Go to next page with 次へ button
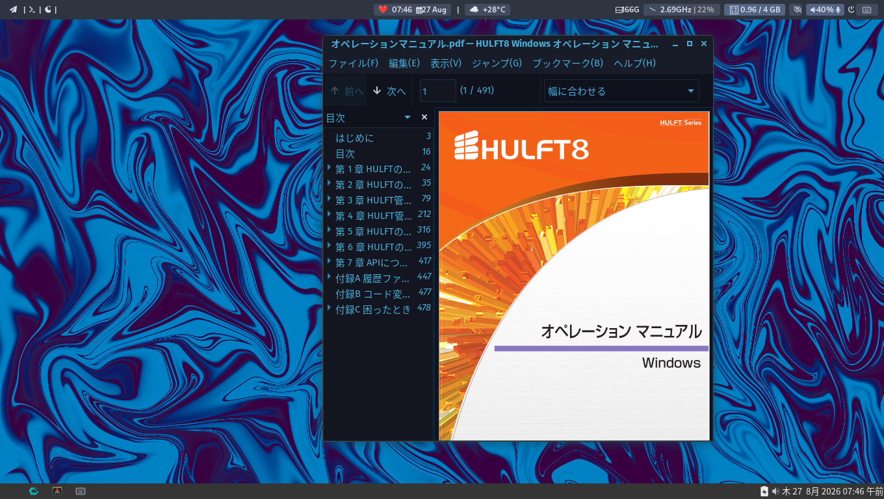The image size is (884, 499). coord(389,91)
